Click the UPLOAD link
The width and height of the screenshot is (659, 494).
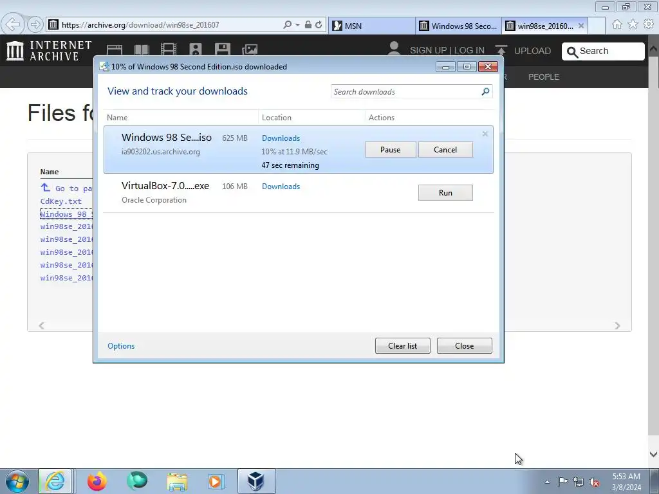(532, 51)
